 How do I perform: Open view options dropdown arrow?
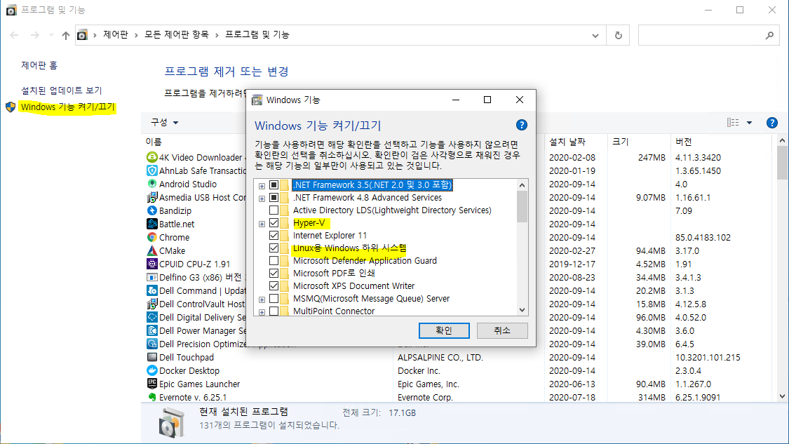(749, 123)
